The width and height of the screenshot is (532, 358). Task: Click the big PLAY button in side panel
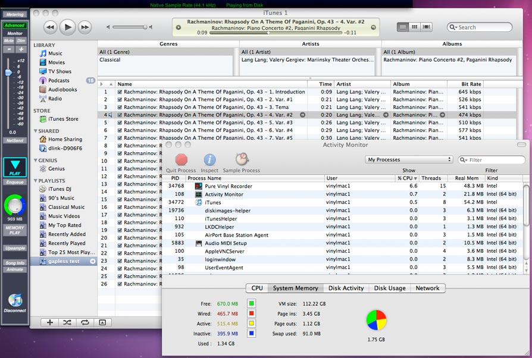click(x=15, y=167)
